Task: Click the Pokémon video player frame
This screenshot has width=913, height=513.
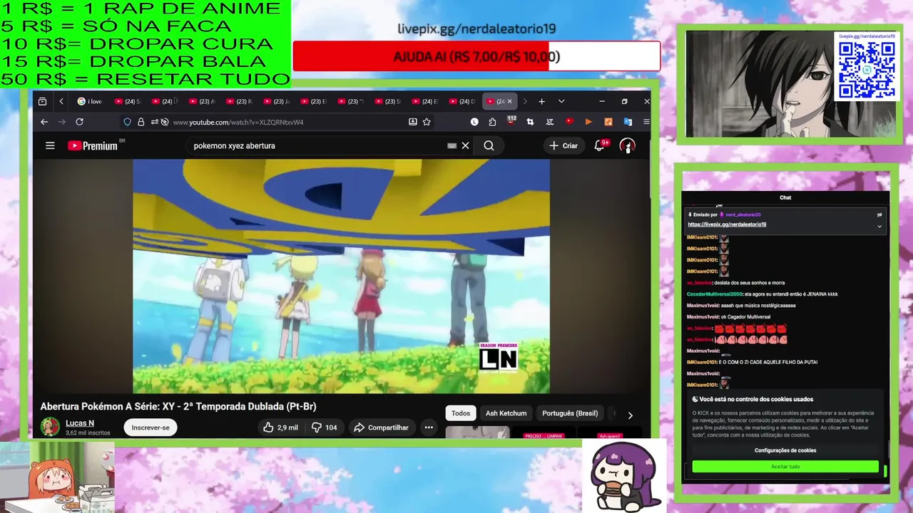Action: click(341, 276)
